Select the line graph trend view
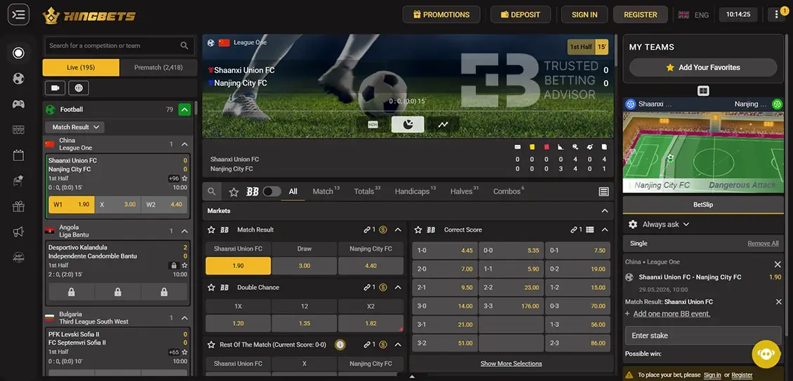 [x=443, y=124]
